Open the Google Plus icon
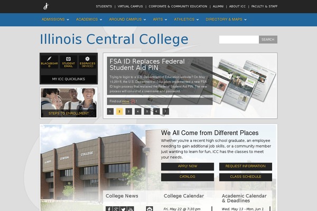Screen dimensions: 317x211 click(116, 209)
